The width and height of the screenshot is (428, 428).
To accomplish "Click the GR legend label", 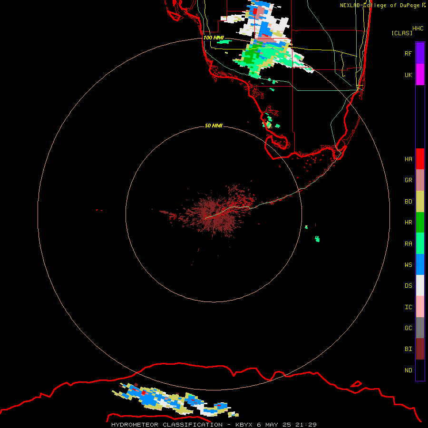I will (x=408, y=180).
